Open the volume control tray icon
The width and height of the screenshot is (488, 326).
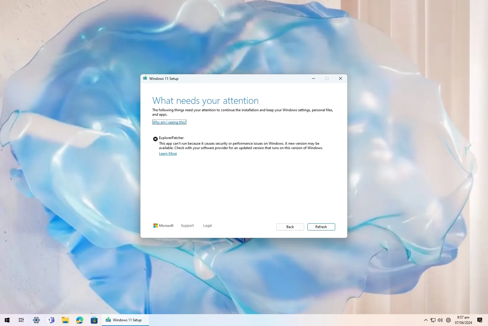click(x=440, y=320)
